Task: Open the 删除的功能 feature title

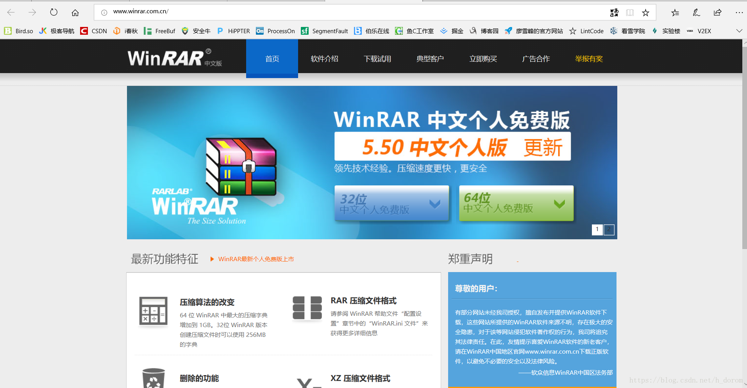Action: (x=199, y=378)
